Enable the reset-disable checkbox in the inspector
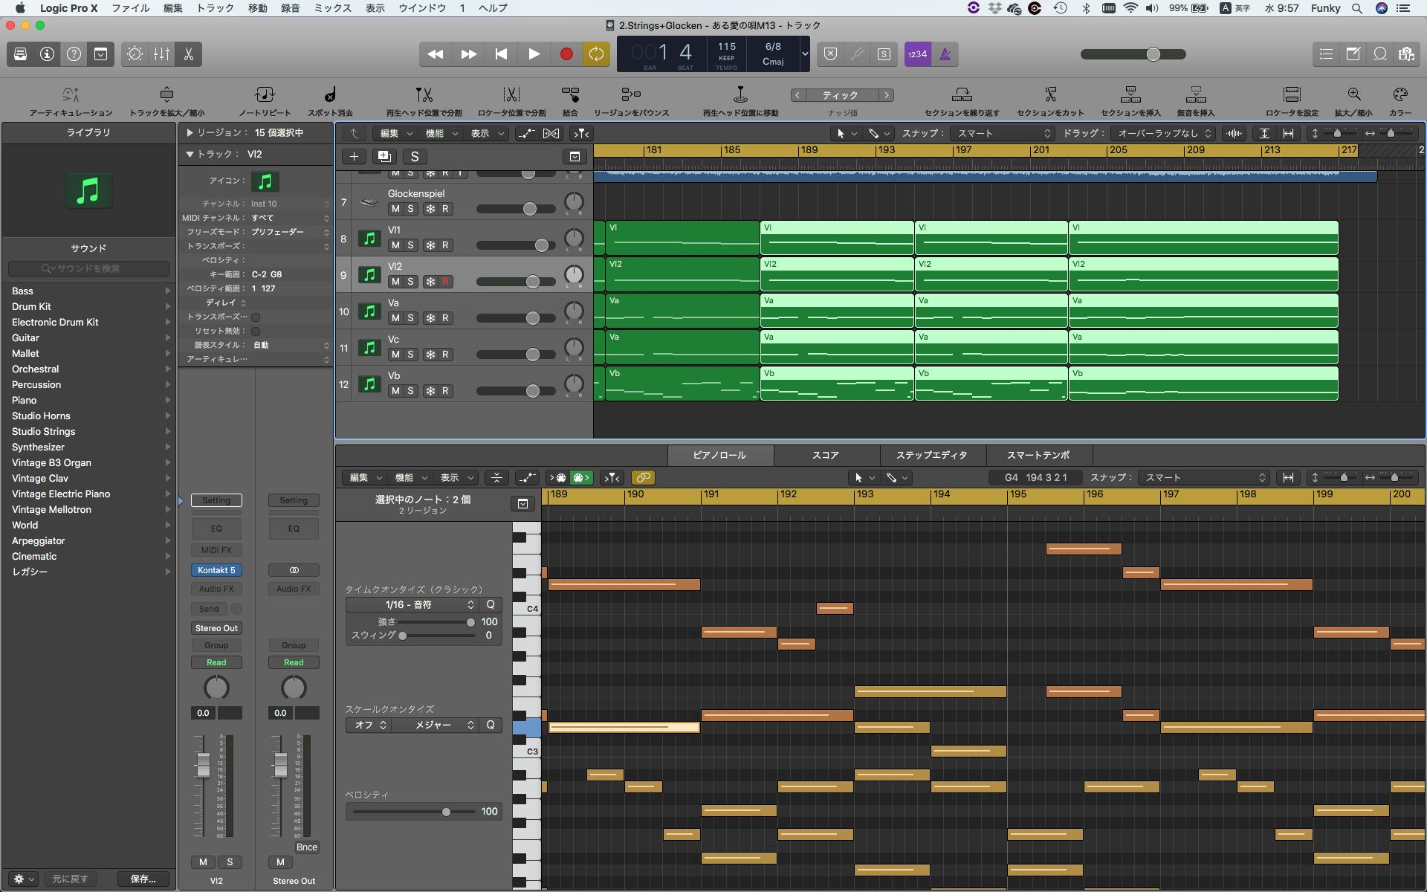Image resolution: width=1427 pixels, height=892 pixels. 256,331
